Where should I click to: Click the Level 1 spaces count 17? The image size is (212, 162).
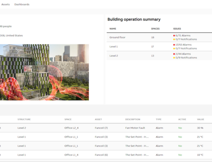click(153, 47)
